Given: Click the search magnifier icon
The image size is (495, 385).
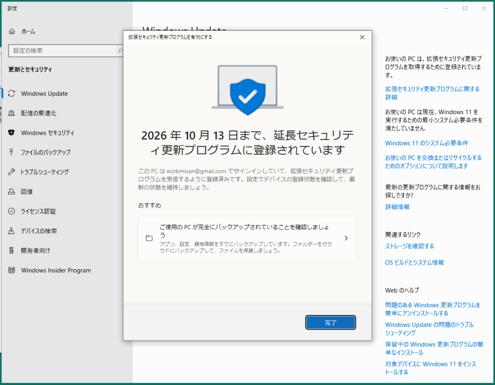Looking at the screenshot, I should click(x=120, y=50).
